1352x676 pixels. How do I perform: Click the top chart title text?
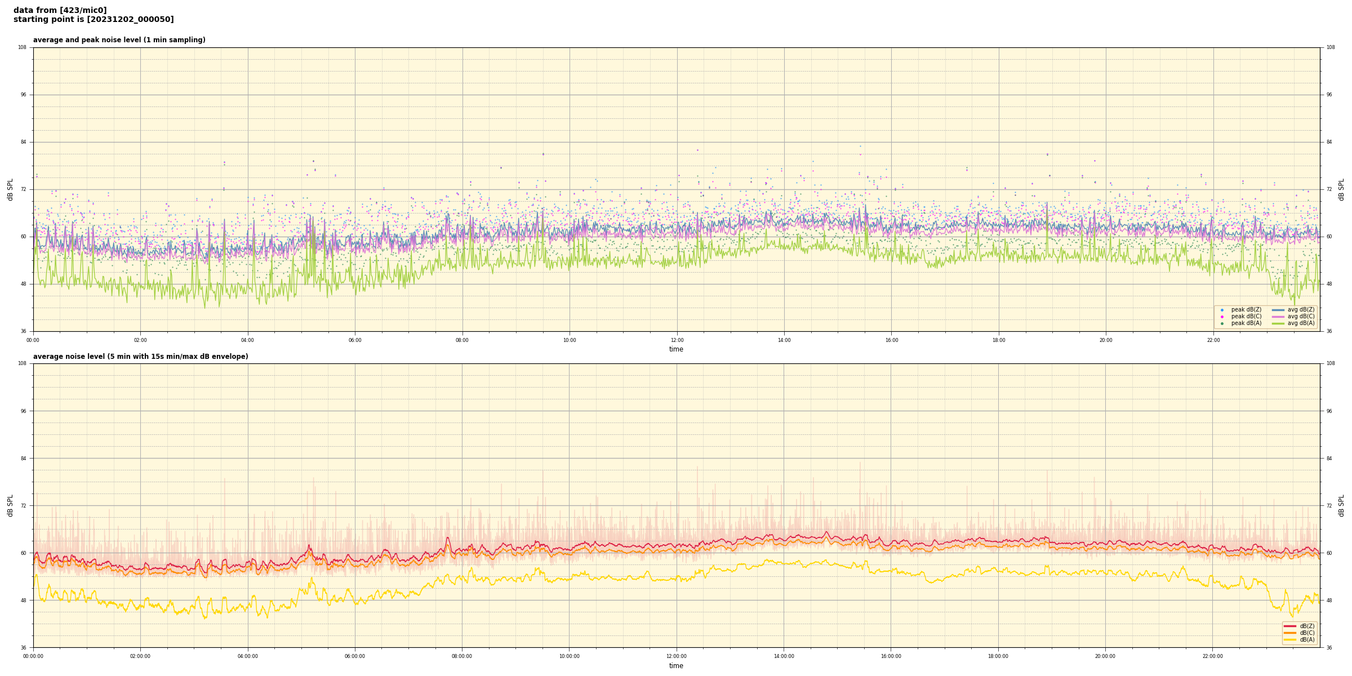[119, 40]
